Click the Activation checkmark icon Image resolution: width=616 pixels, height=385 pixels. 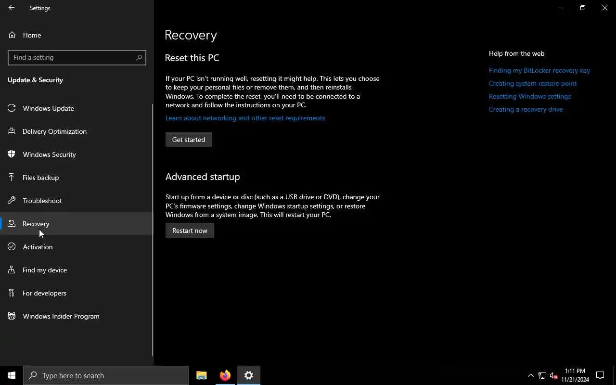(x=12, y=247)
